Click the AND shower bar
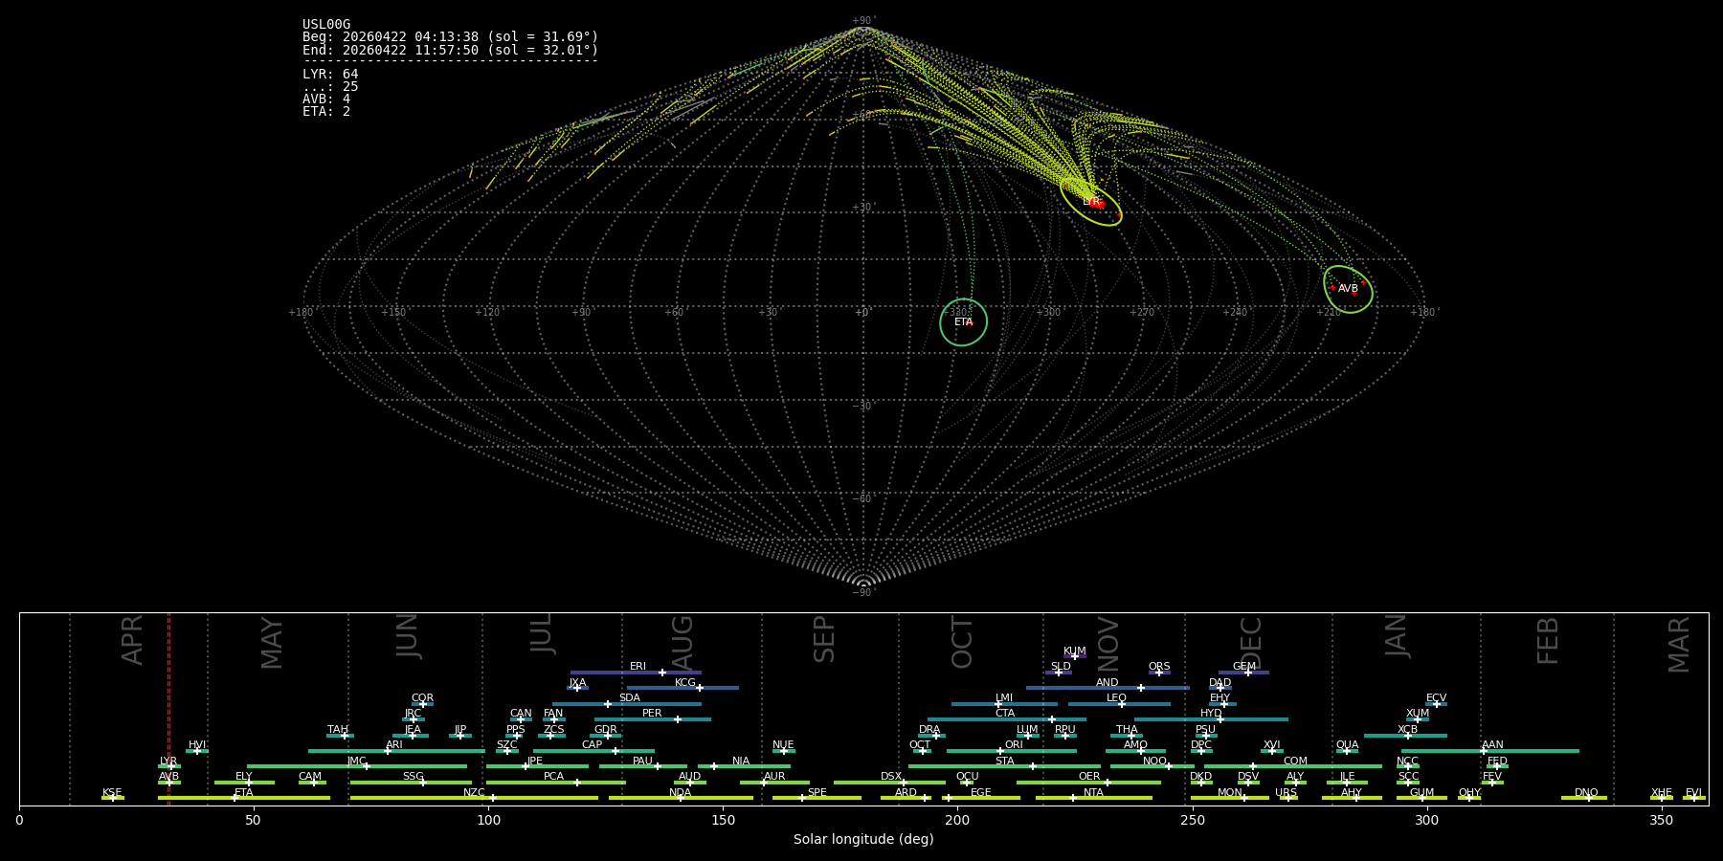The image size is (1723, 861). pos(1108,688)
